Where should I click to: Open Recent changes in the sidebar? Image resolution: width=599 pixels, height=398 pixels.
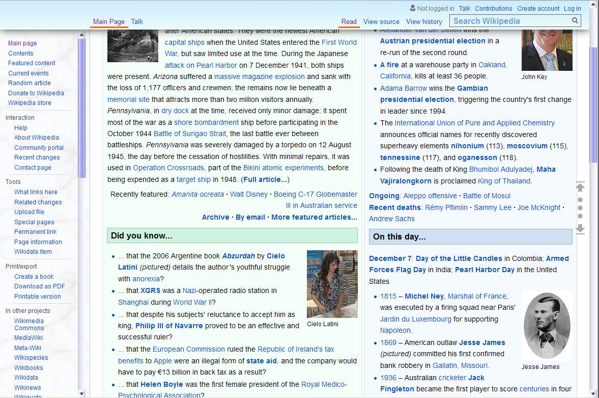37,157
